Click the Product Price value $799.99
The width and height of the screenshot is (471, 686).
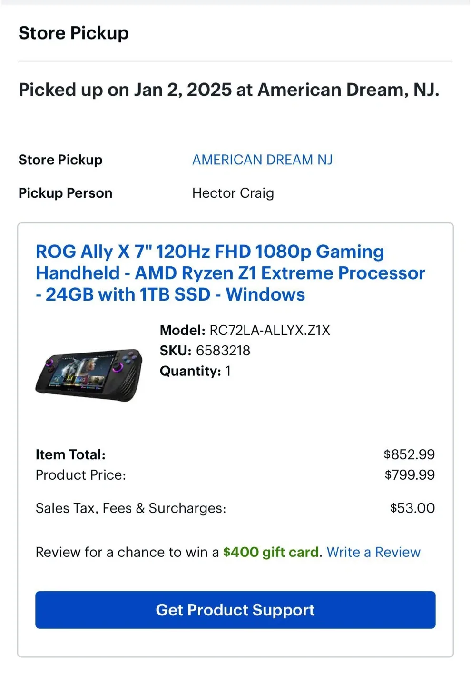409,474
